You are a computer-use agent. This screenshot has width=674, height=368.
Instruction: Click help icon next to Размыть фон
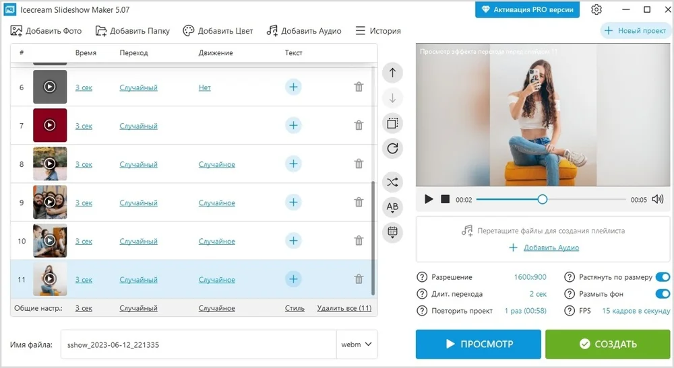coord(570,294)
